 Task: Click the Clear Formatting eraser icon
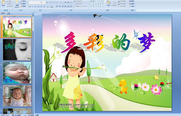tap(53, 2)
